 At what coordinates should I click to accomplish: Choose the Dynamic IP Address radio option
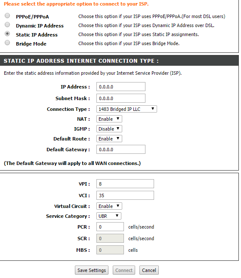coord(7,24)
